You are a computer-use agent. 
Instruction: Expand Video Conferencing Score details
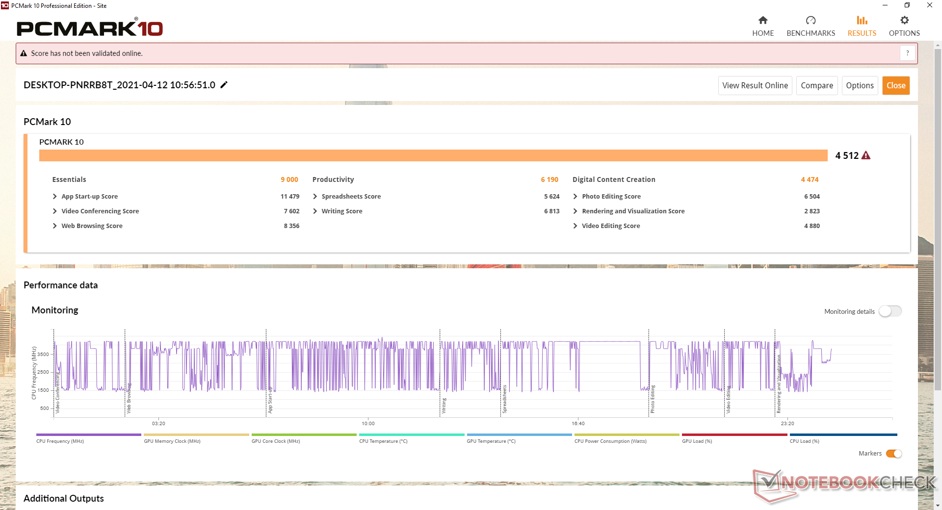(x=54, y=211)
